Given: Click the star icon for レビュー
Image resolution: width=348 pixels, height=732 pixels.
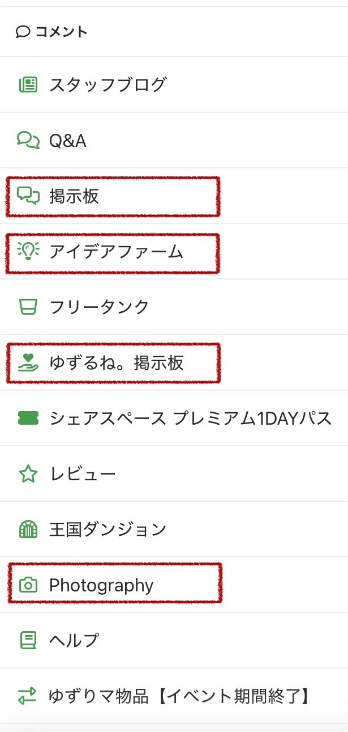Looking at the screenshot, I should (28, 474).
